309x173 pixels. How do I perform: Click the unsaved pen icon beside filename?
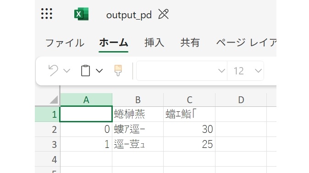[x=164, y=14]
